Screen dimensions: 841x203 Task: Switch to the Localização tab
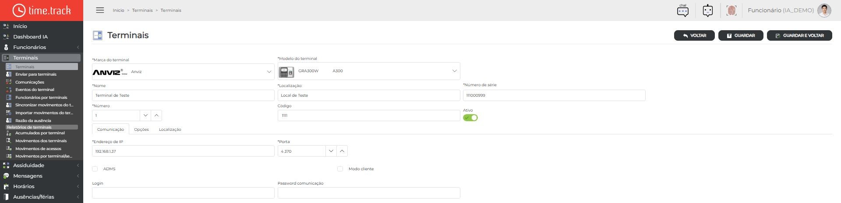[170, 129]
